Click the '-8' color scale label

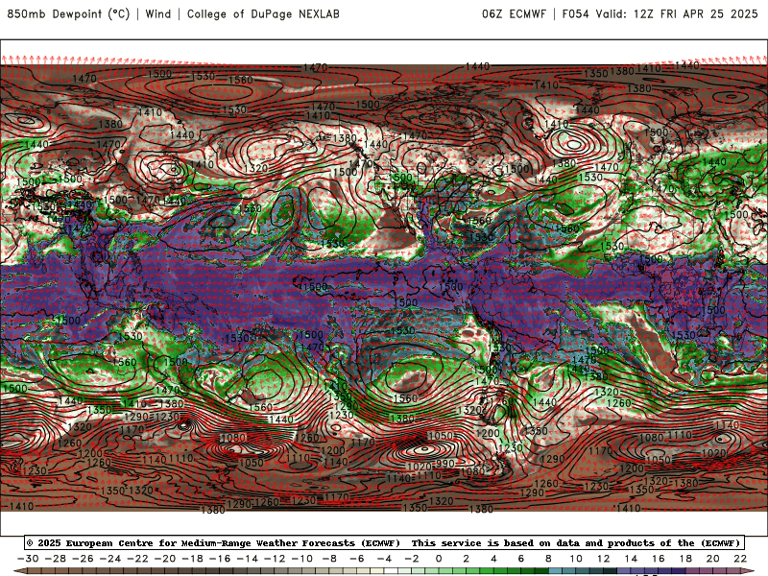tap(329, 559)
